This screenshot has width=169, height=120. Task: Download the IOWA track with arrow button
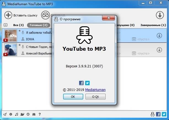point(159,36)
